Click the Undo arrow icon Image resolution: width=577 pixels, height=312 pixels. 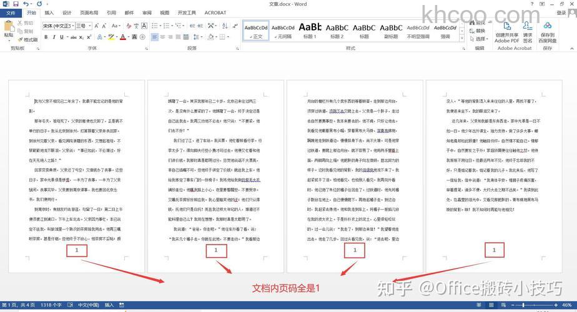(26, 4)
